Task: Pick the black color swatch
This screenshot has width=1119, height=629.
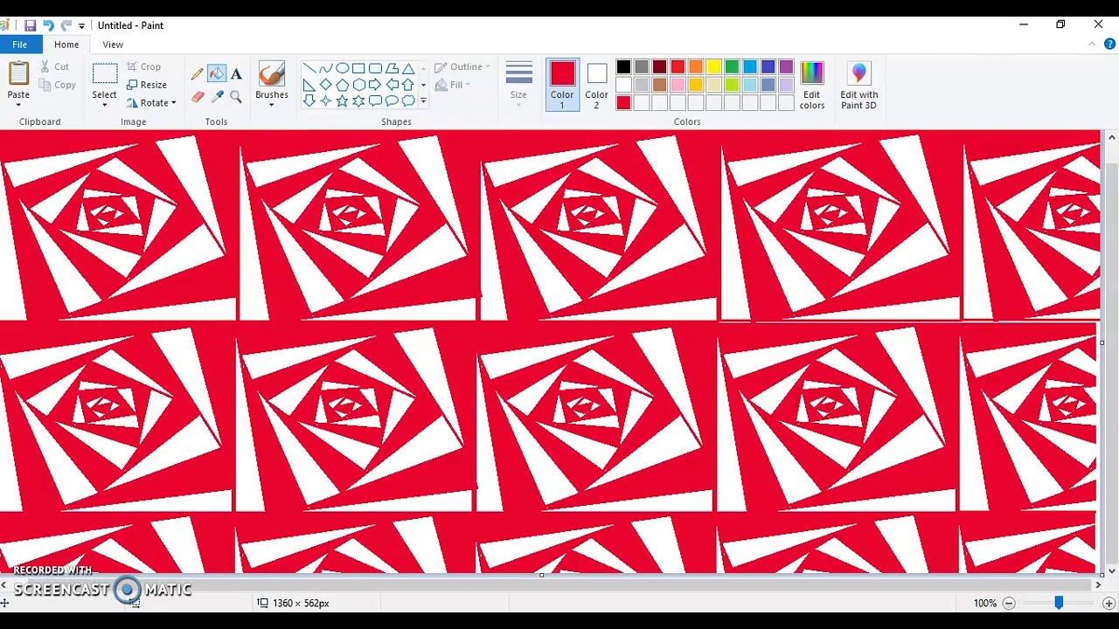Action: [x=623, y=66]
